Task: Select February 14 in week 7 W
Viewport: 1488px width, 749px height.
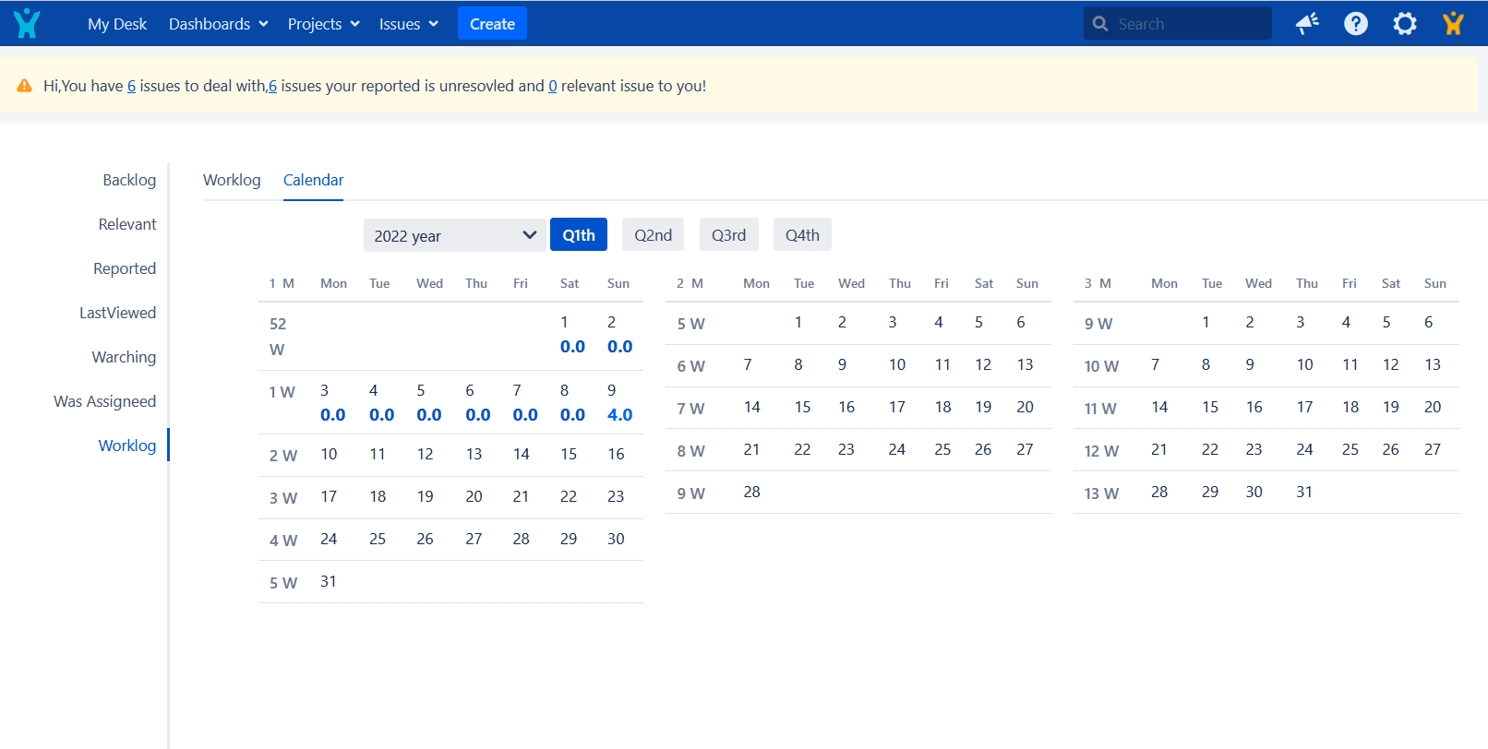Action: point(752,407)
